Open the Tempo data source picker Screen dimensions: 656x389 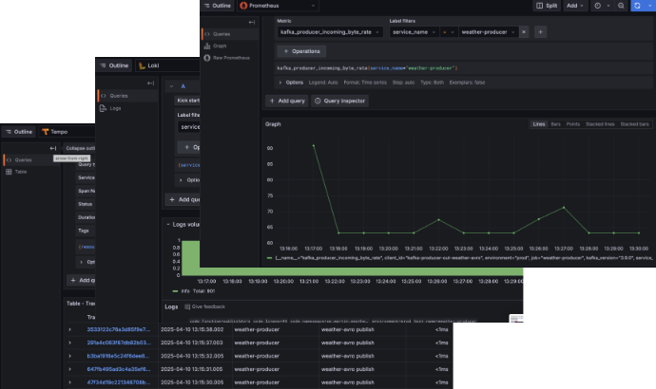(67, 132)
